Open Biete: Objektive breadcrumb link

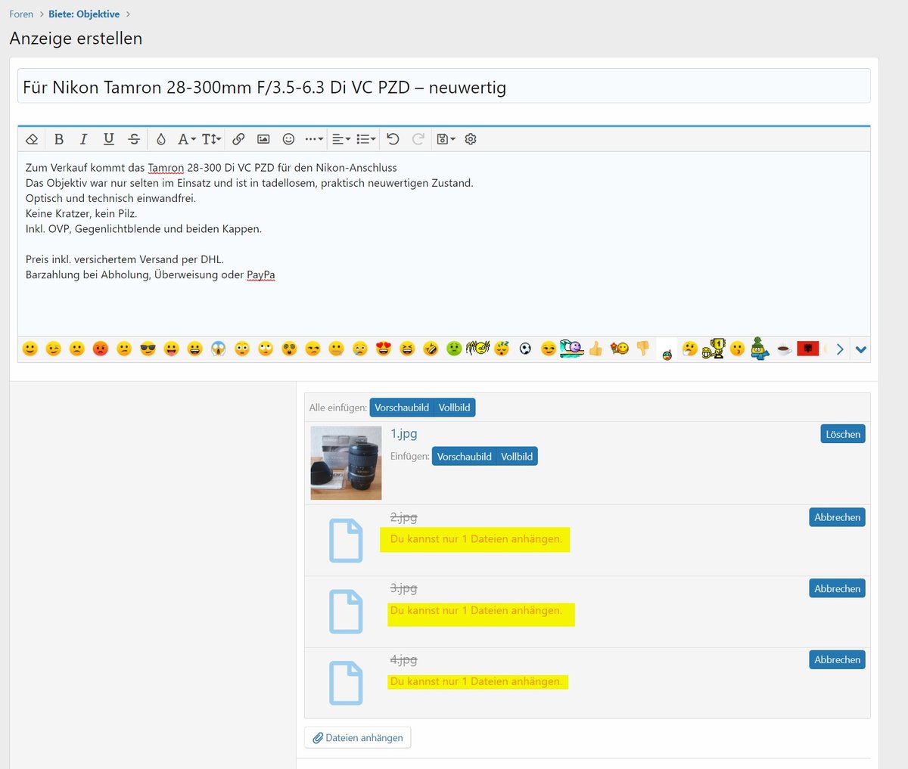84,14
